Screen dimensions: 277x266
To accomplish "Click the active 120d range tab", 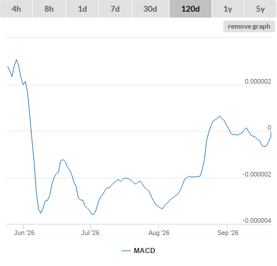I will (191, 9).
